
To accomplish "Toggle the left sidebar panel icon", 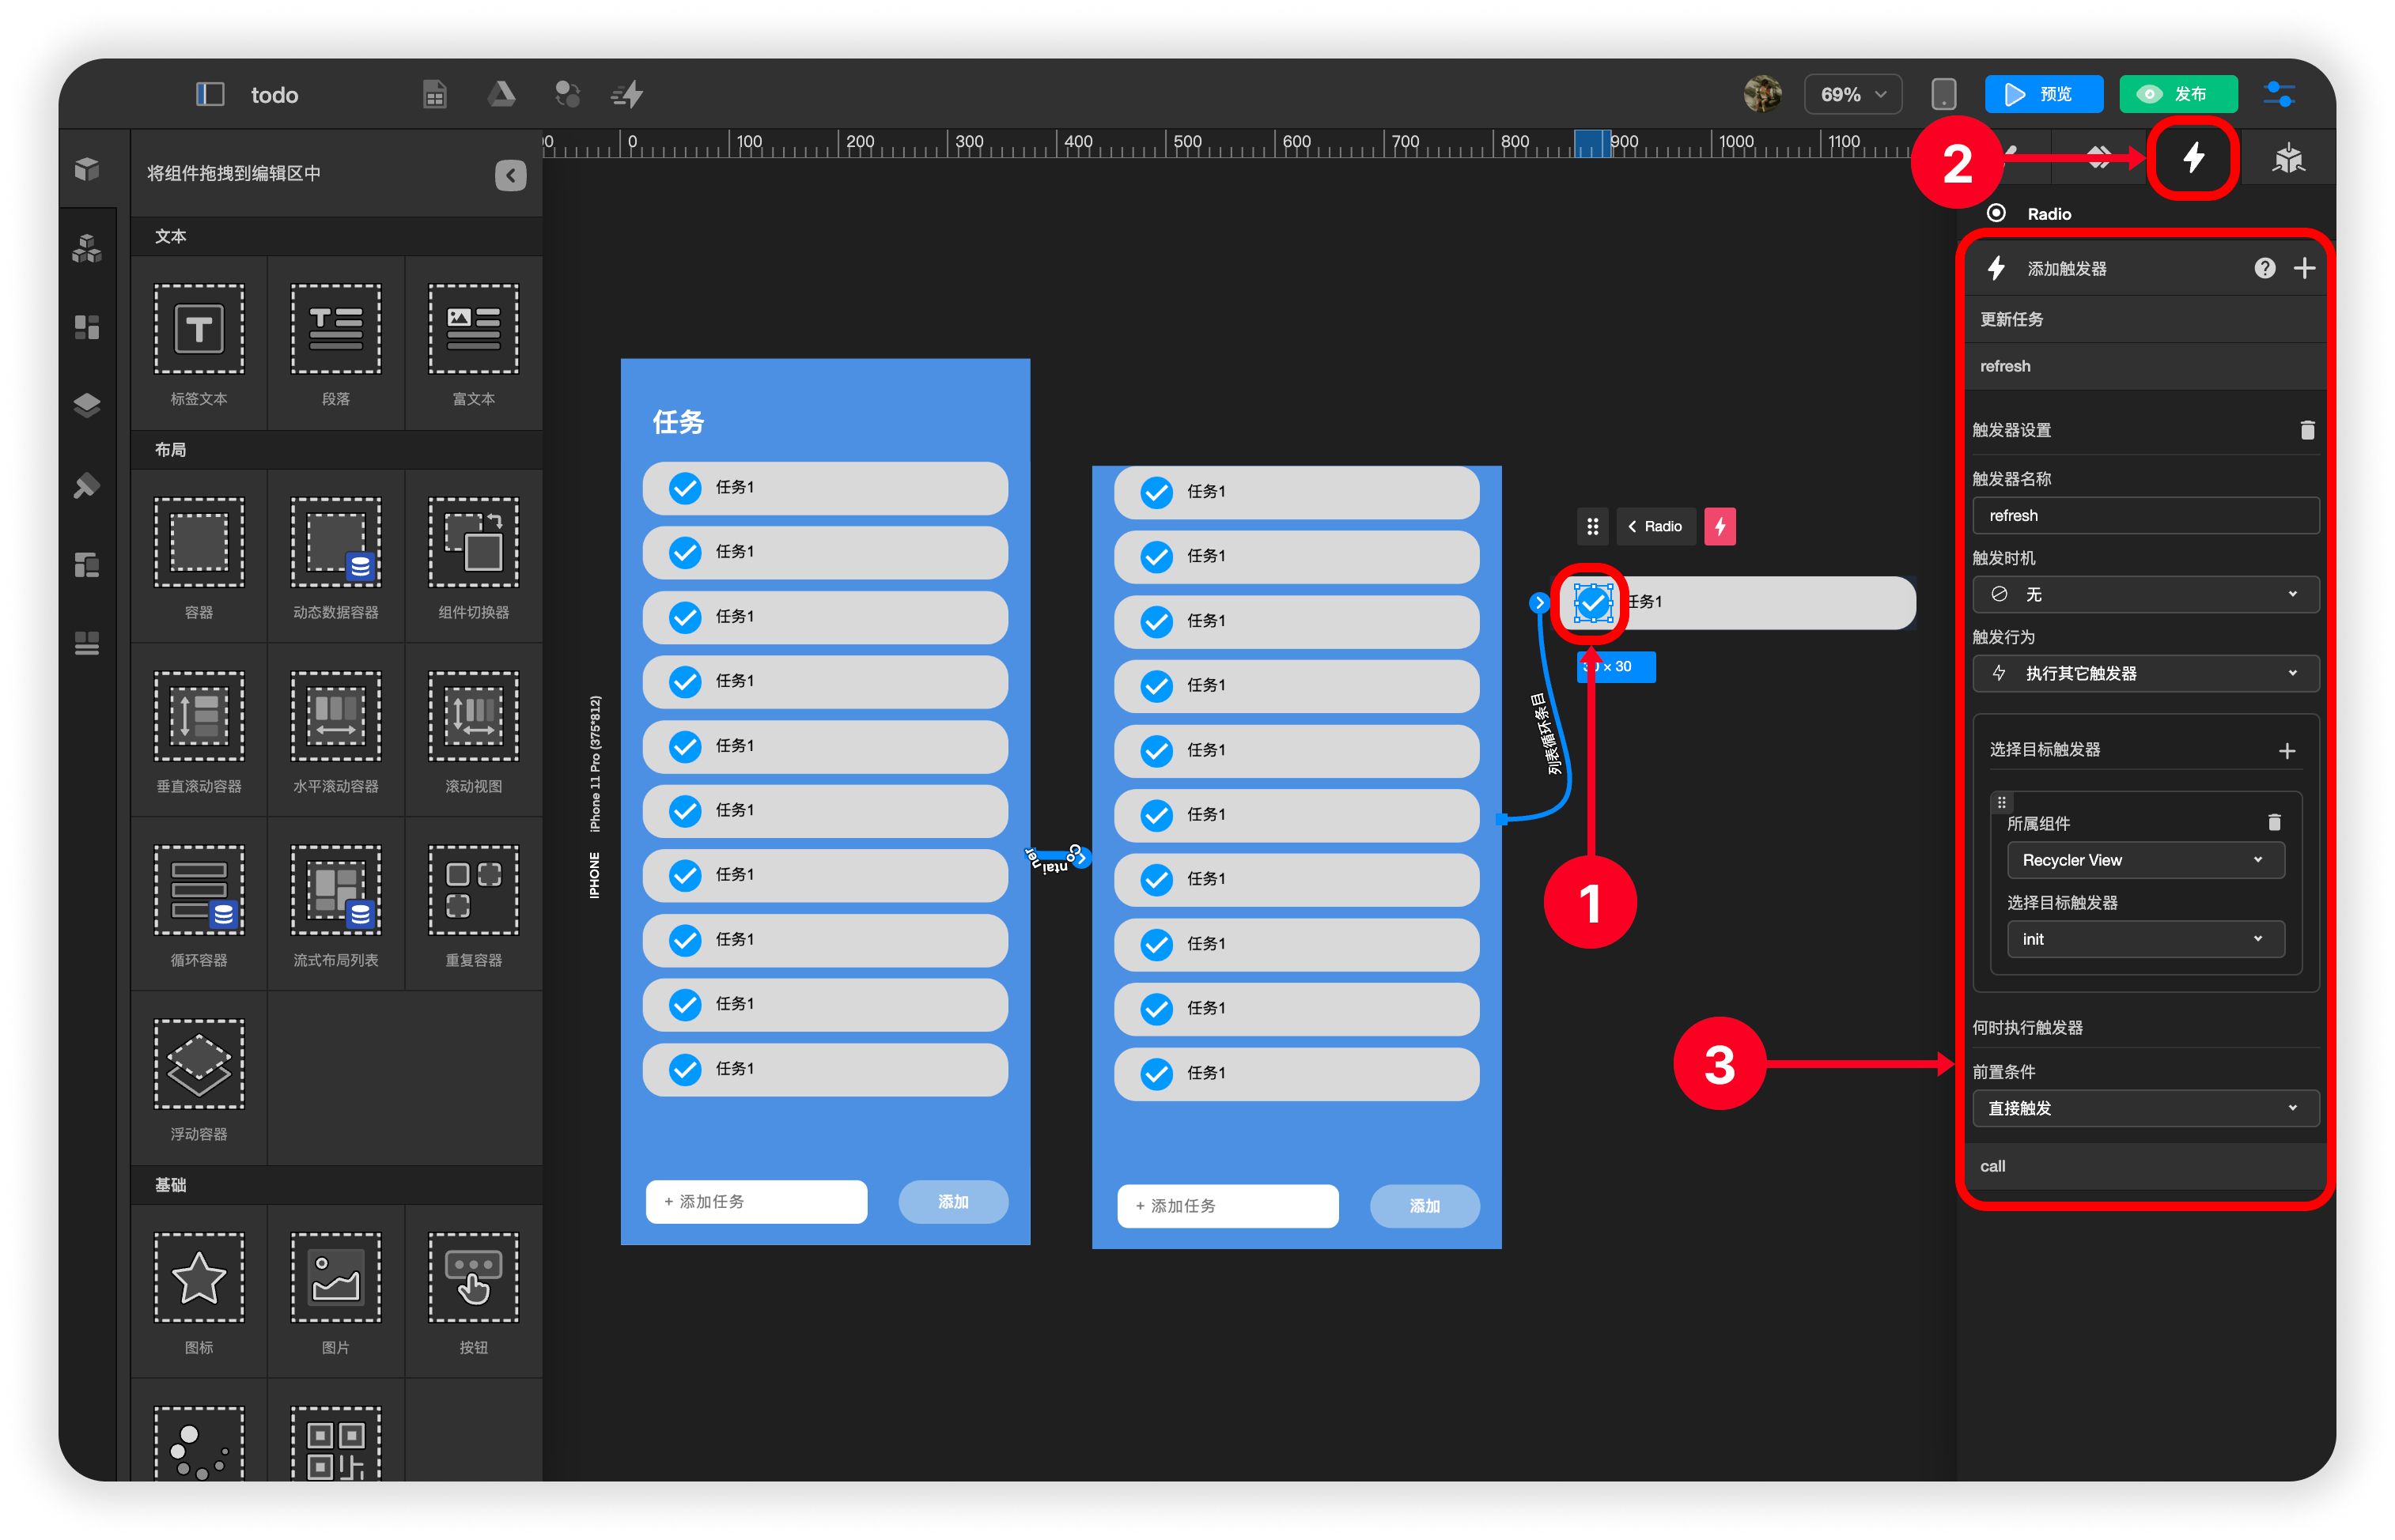I will [x=209, y=94].
